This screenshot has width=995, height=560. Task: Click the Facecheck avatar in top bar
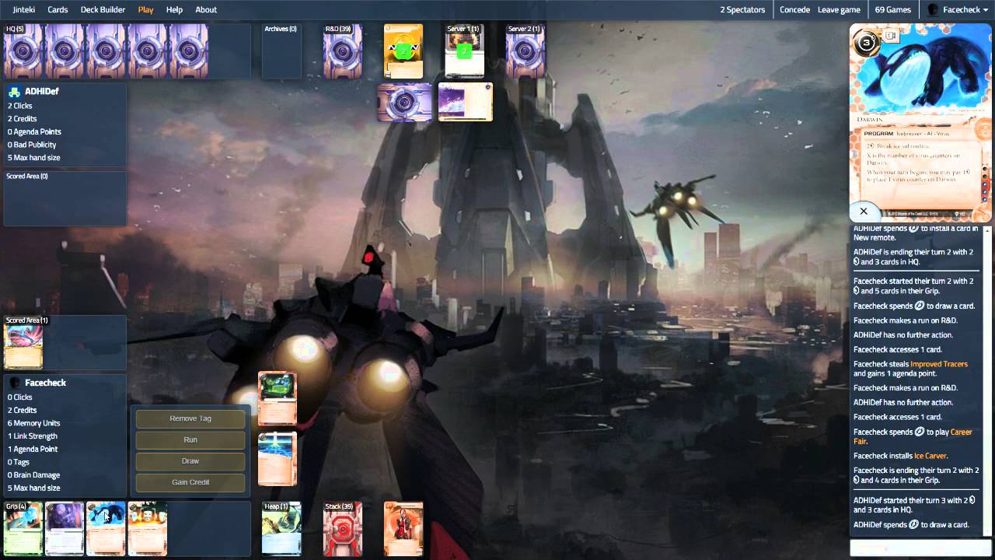[x=933, y=9]
